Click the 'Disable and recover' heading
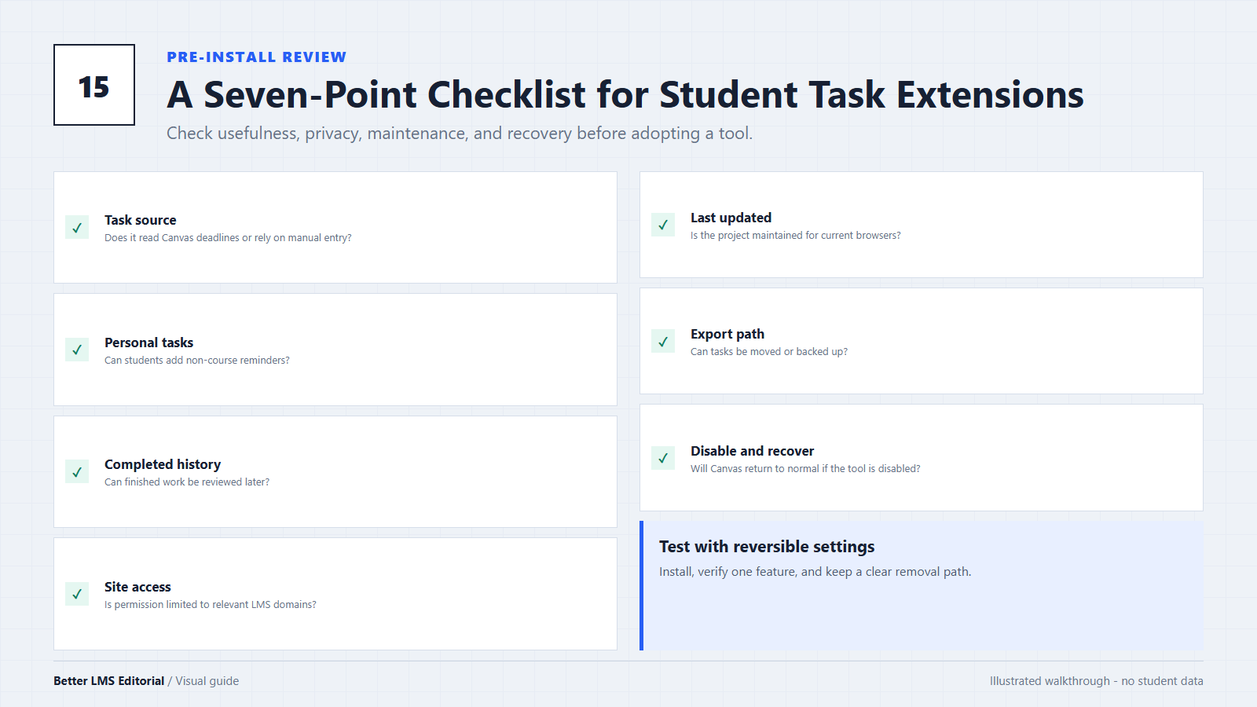Image resolution: width=1257 pixels, height=707 pixels. pos(752,451)
